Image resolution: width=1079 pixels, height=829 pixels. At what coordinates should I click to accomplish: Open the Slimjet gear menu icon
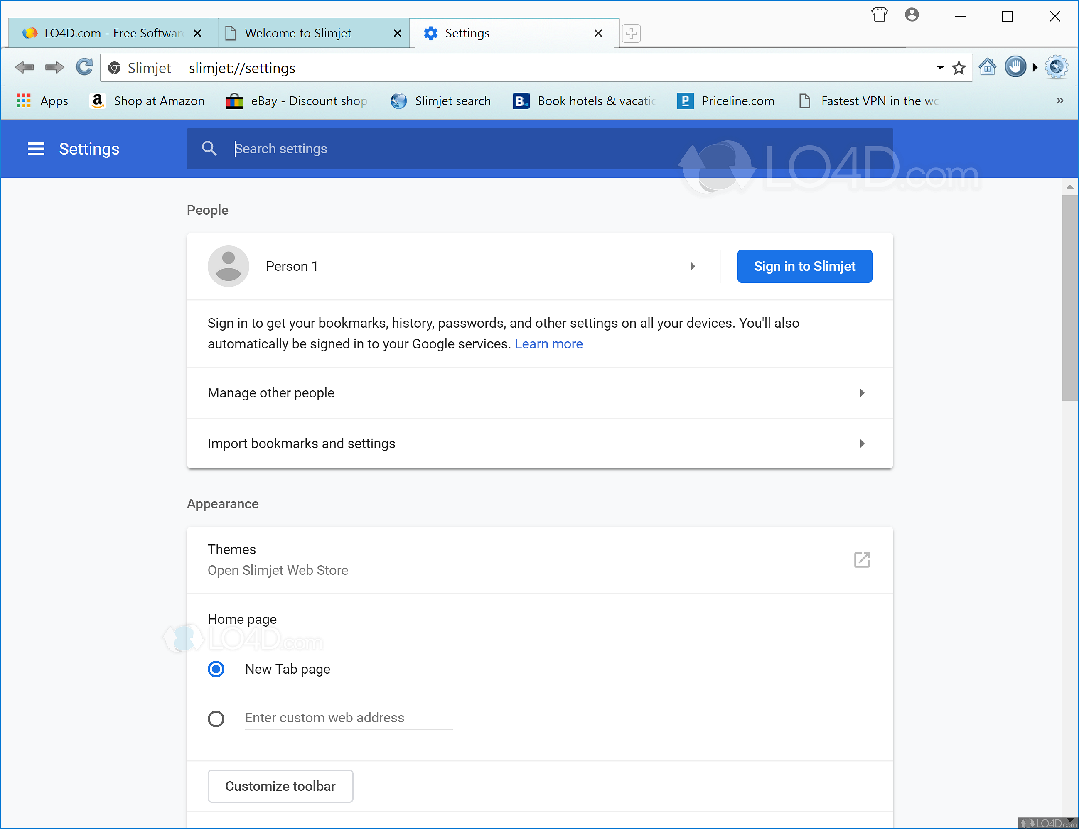1057,66
